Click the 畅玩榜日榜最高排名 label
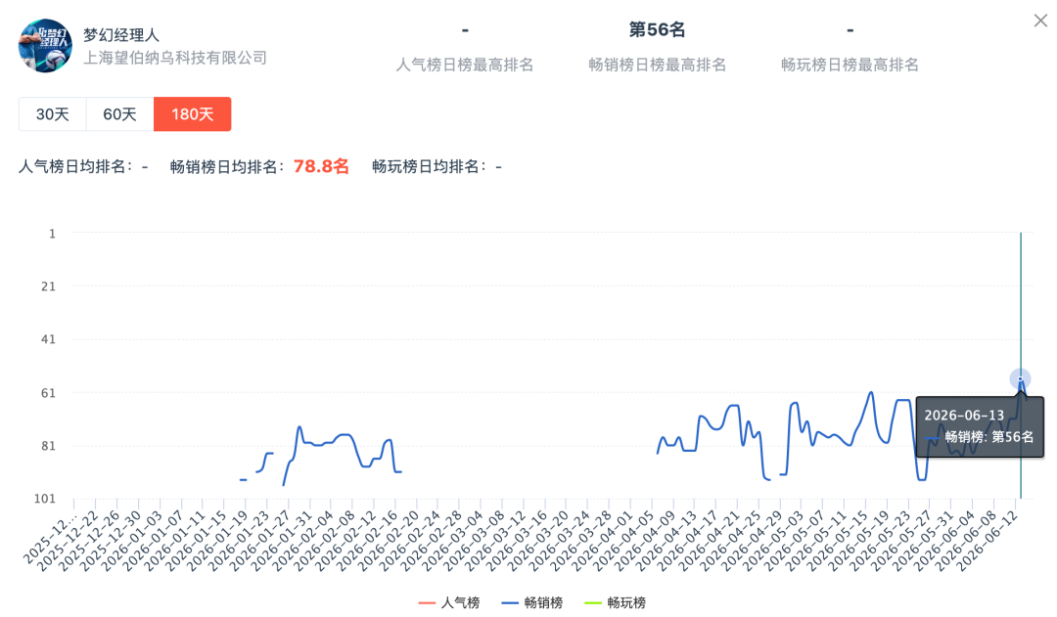 click(850, 65)
